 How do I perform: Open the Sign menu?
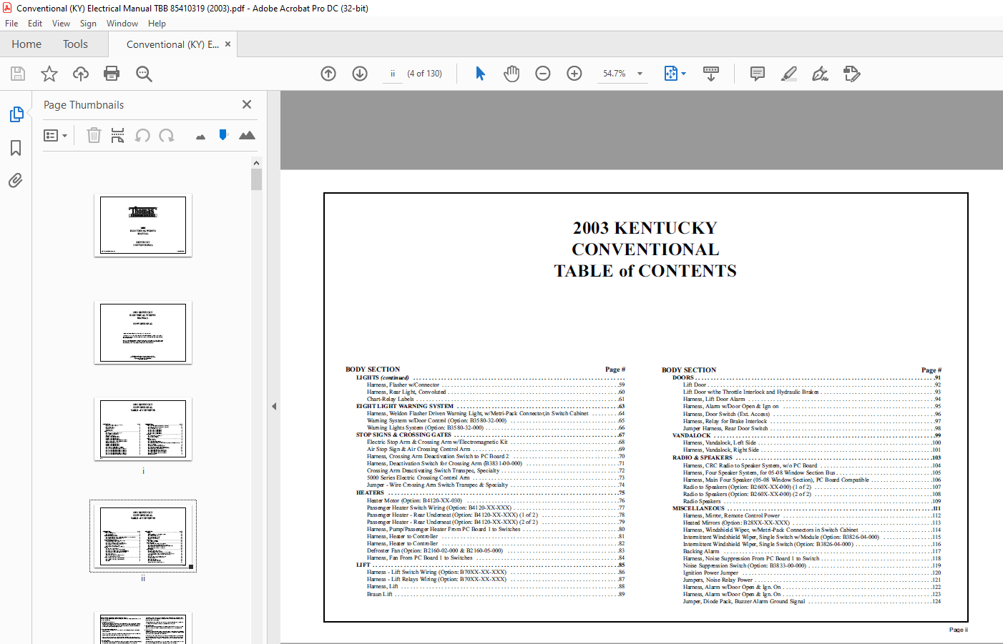(x=88, y=24)
